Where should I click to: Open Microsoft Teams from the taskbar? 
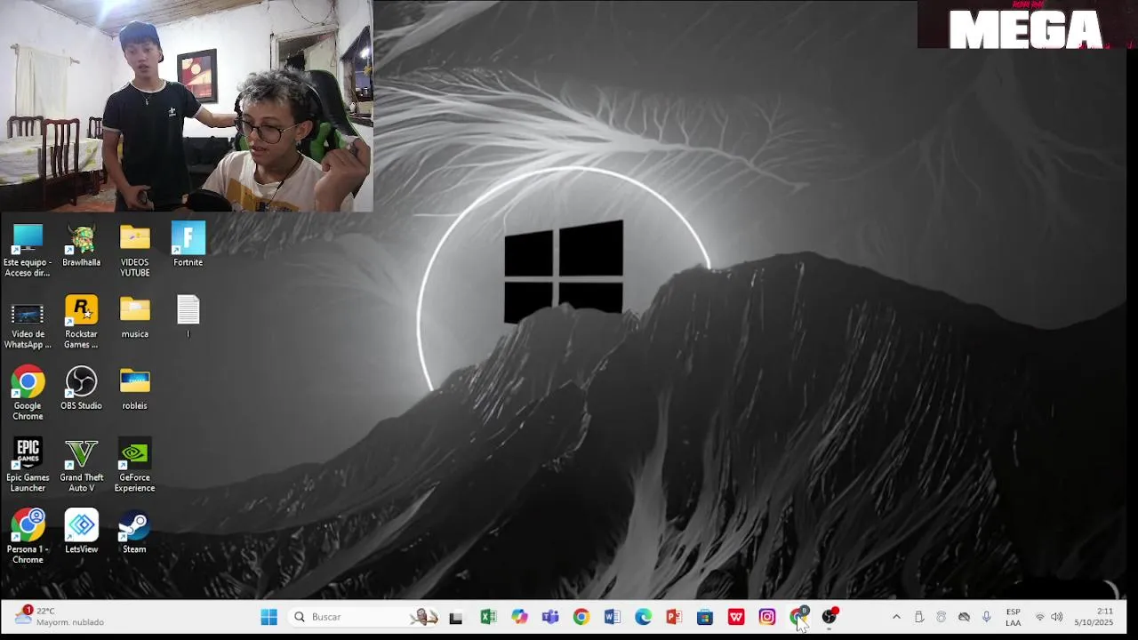click(x=550, y=617)
